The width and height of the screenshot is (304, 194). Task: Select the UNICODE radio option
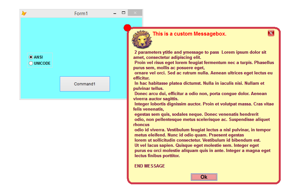pyautogui.click(x=31, y=63)
